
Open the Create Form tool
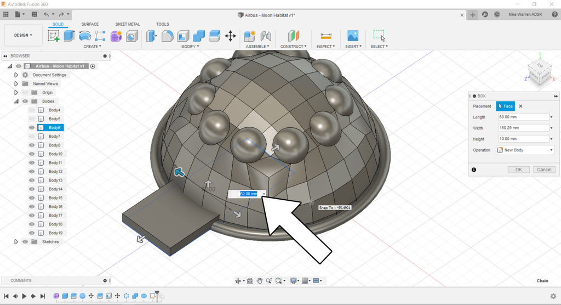click(116, 36)
